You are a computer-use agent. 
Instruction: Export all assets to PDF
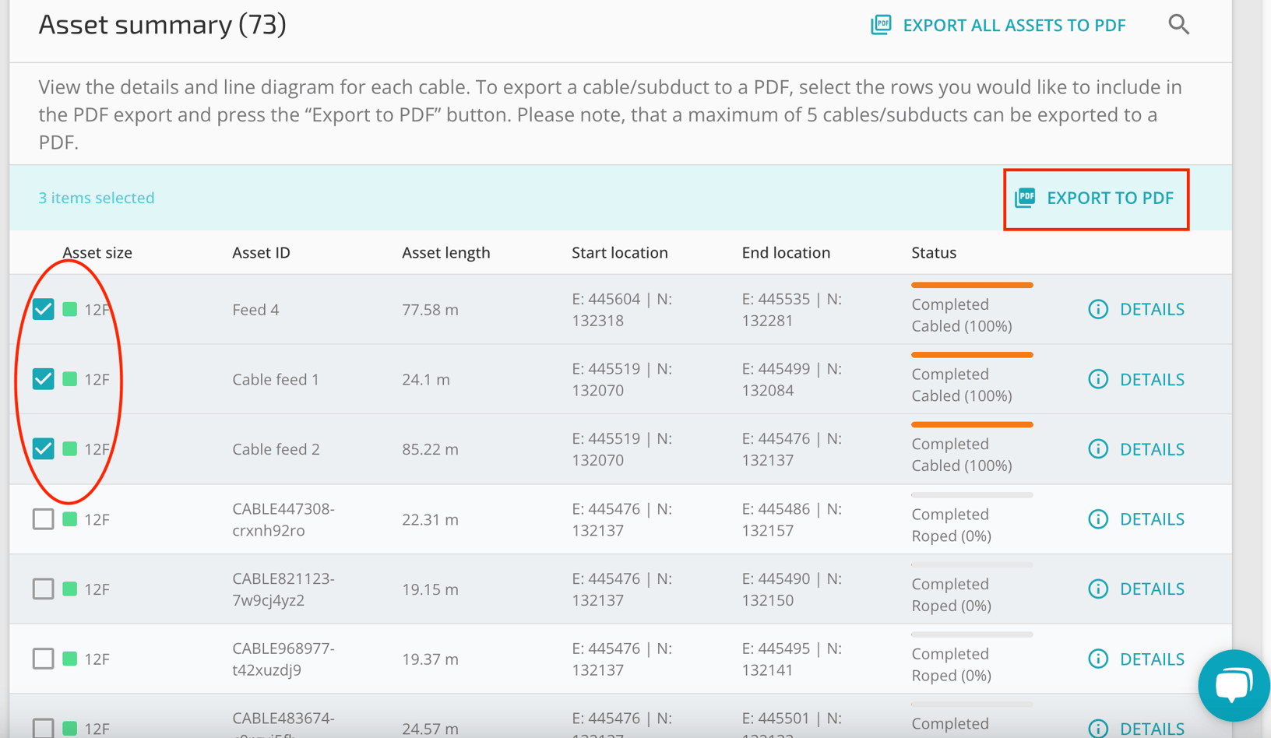point(998,25)
